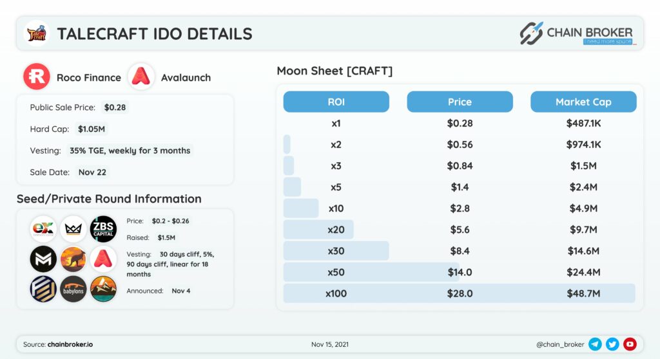Click the @chain_broker handle text

click(560, 344)
